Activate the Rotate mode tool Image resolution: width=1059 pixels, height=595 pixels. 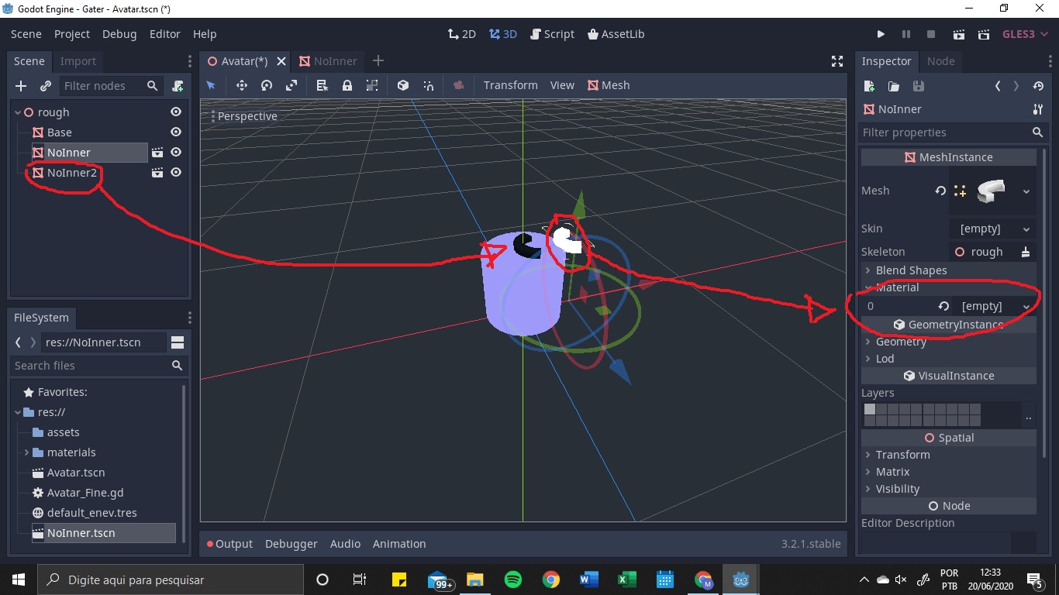pos(266,85)
